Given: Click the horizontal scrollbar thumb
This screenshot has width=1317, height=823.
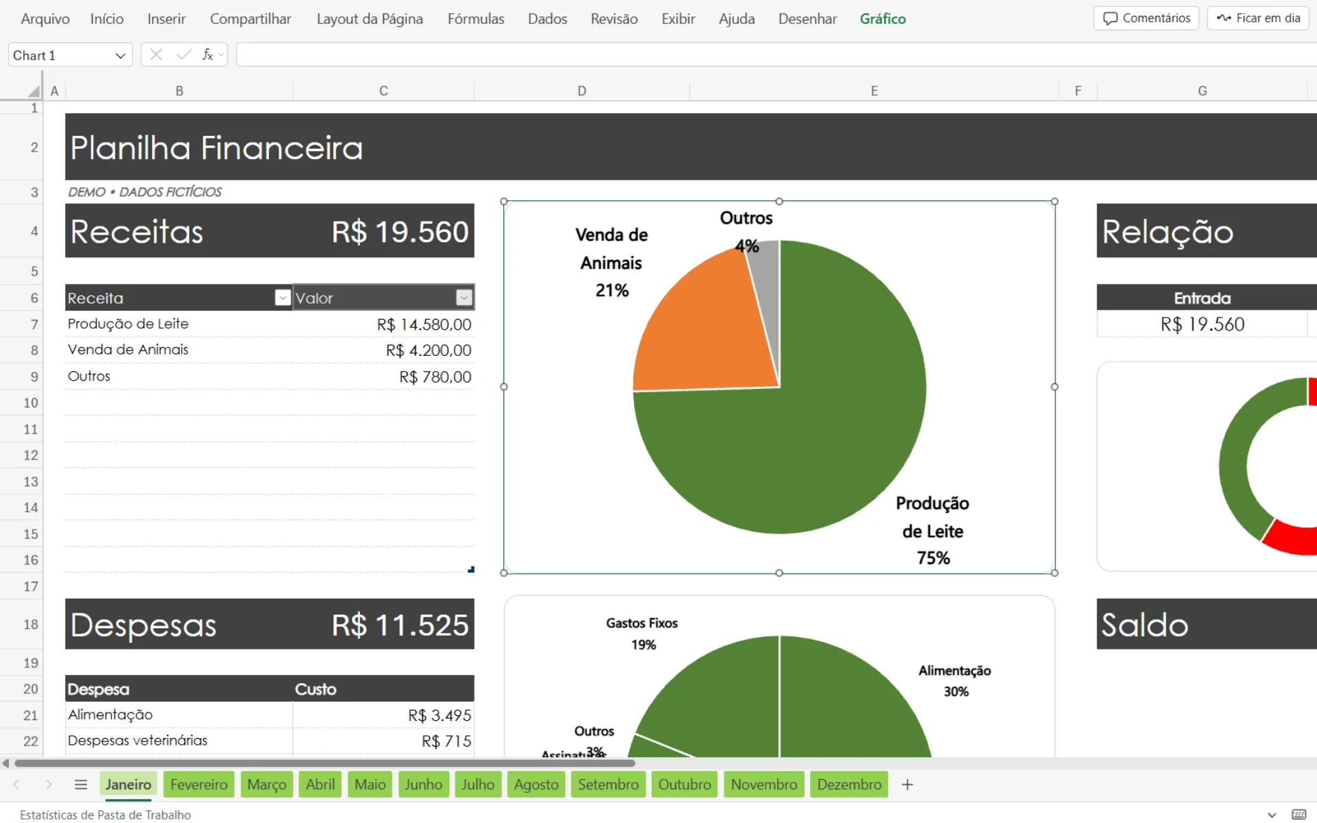Looking at the screenshot, I should (x=324, y=763).
